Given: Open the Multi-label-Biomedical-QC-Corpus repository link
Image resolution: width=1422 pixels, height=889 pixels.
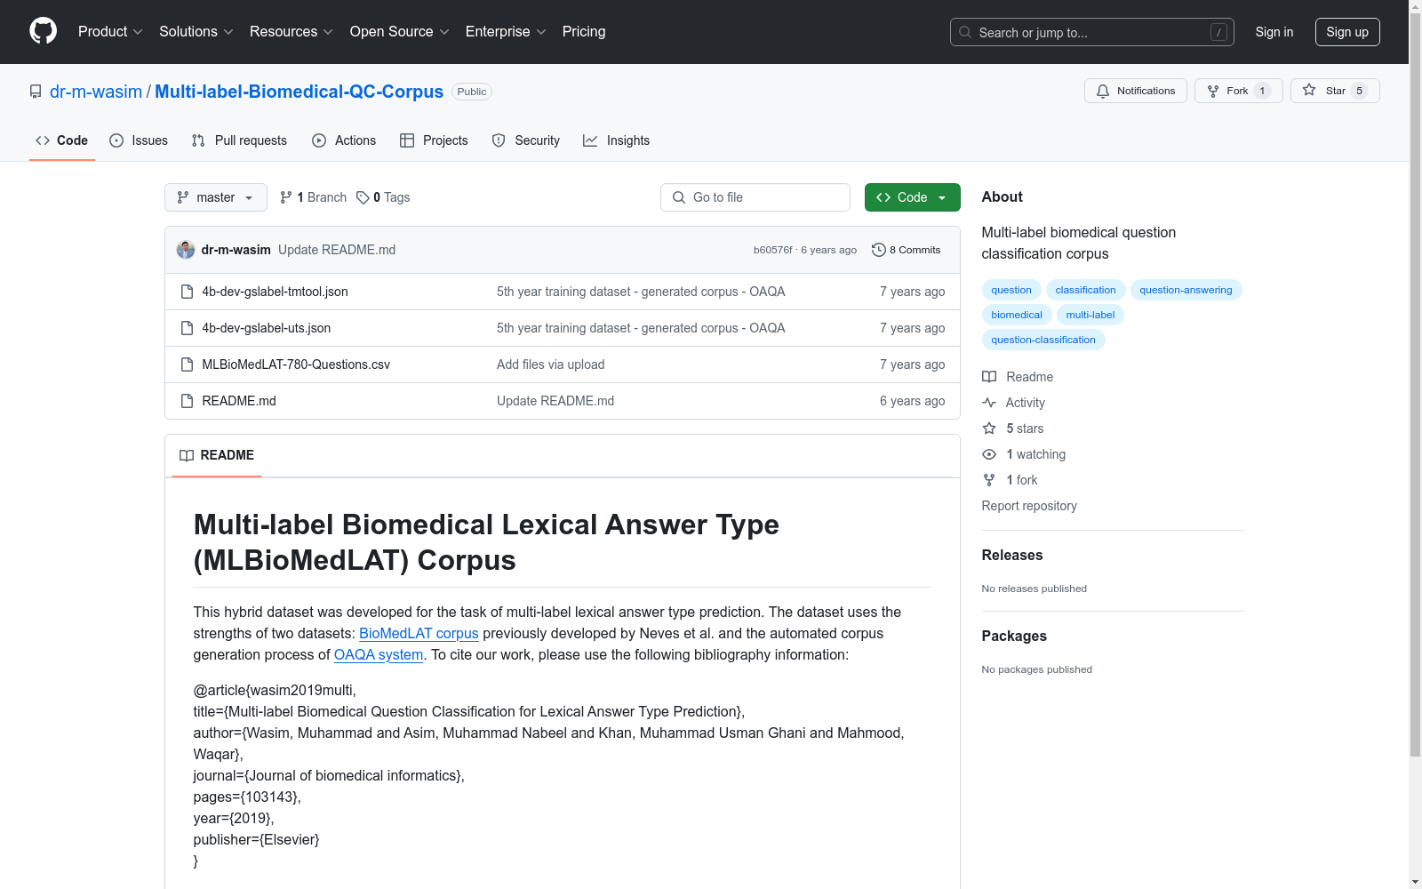Looking at the screenshot, I should pyautogui.click(x=300, y=92).
